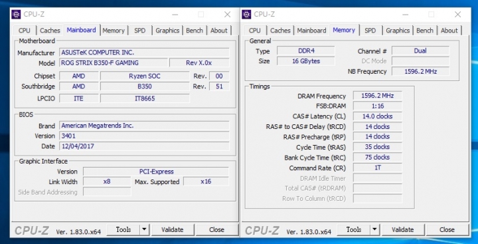Go to Graphics tab in the left window
This screenshot has width=478, height=244.
pos(167,31)
